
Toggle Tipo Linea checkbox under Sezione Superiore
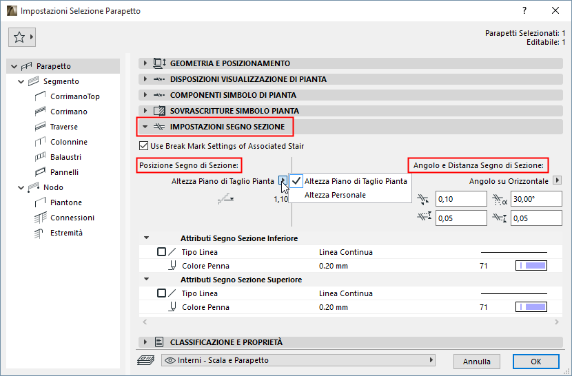point(161,293)
